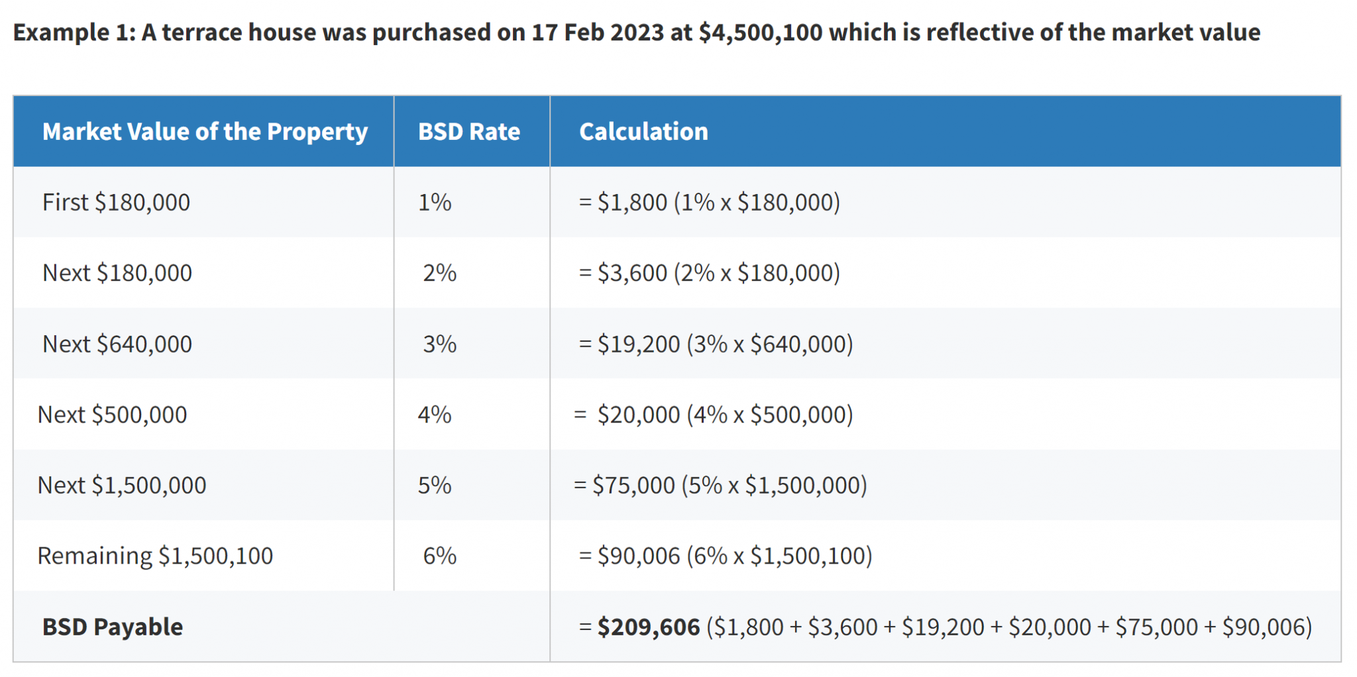Screen dimensions: 1357x677
Task: Select the Next $500,000 cell
Action: click(112, 415)
